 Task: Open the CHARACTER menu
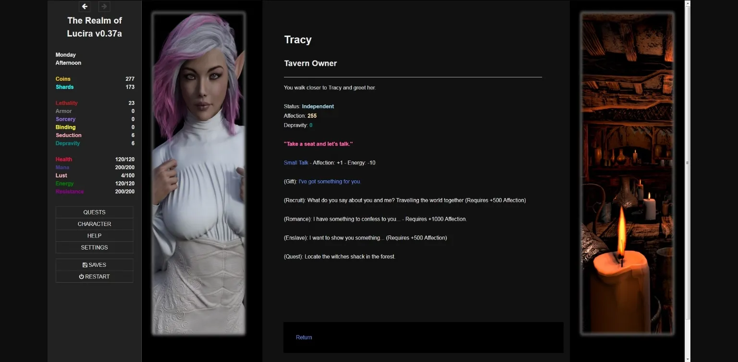click(x=94, y=224)
